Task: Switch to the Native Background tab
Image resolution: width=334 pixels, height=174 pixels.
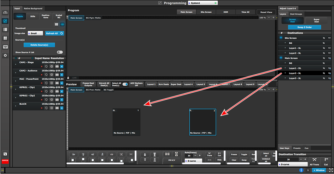Action: coord(33,8)
